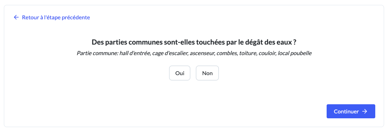389x132 pixels.
Task: Choose Oui for water damage in common areas
Action: (180, 73)
